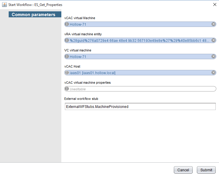
Task: Click info icon in the Uneditable properties field
Action: point(67,89)
